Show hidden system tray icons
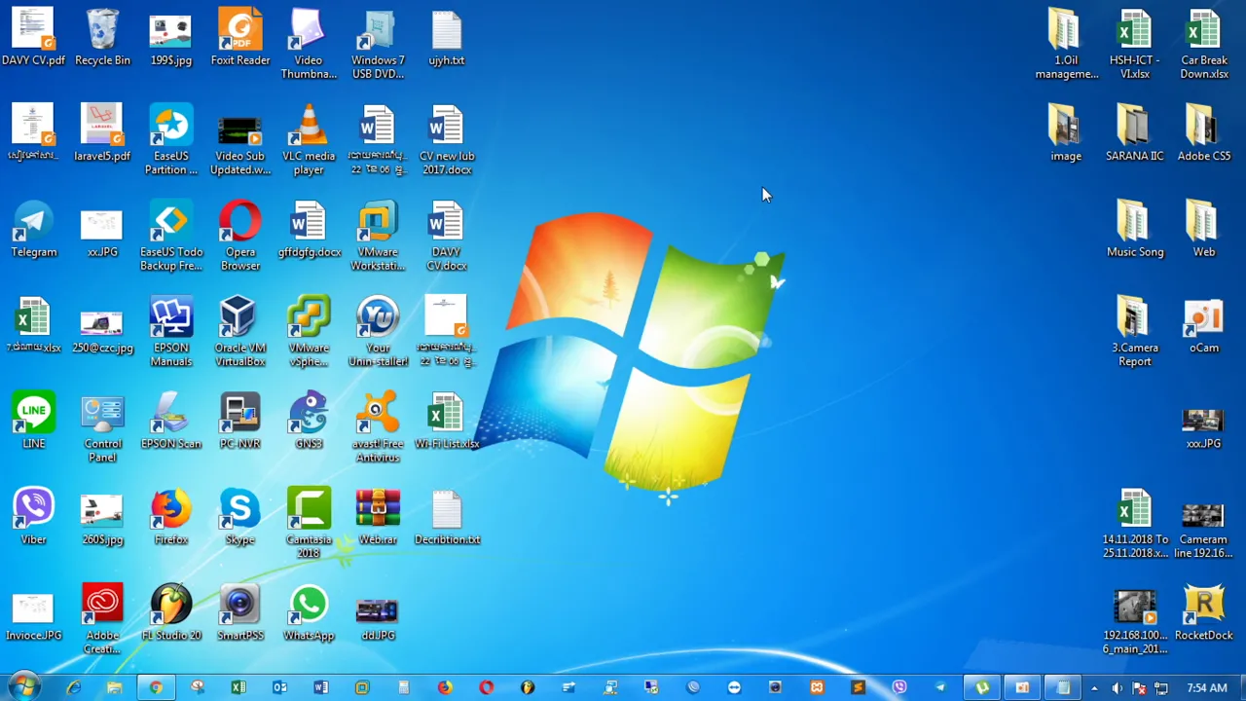 coord(1094,687)
